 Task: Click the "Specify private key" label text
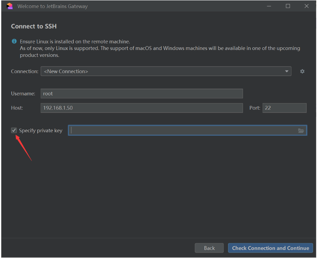[40, 130]
